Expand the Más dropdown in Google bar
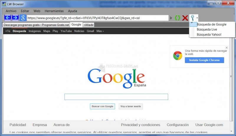Viewport: 236px width, 136px height. tap(100, 31)
